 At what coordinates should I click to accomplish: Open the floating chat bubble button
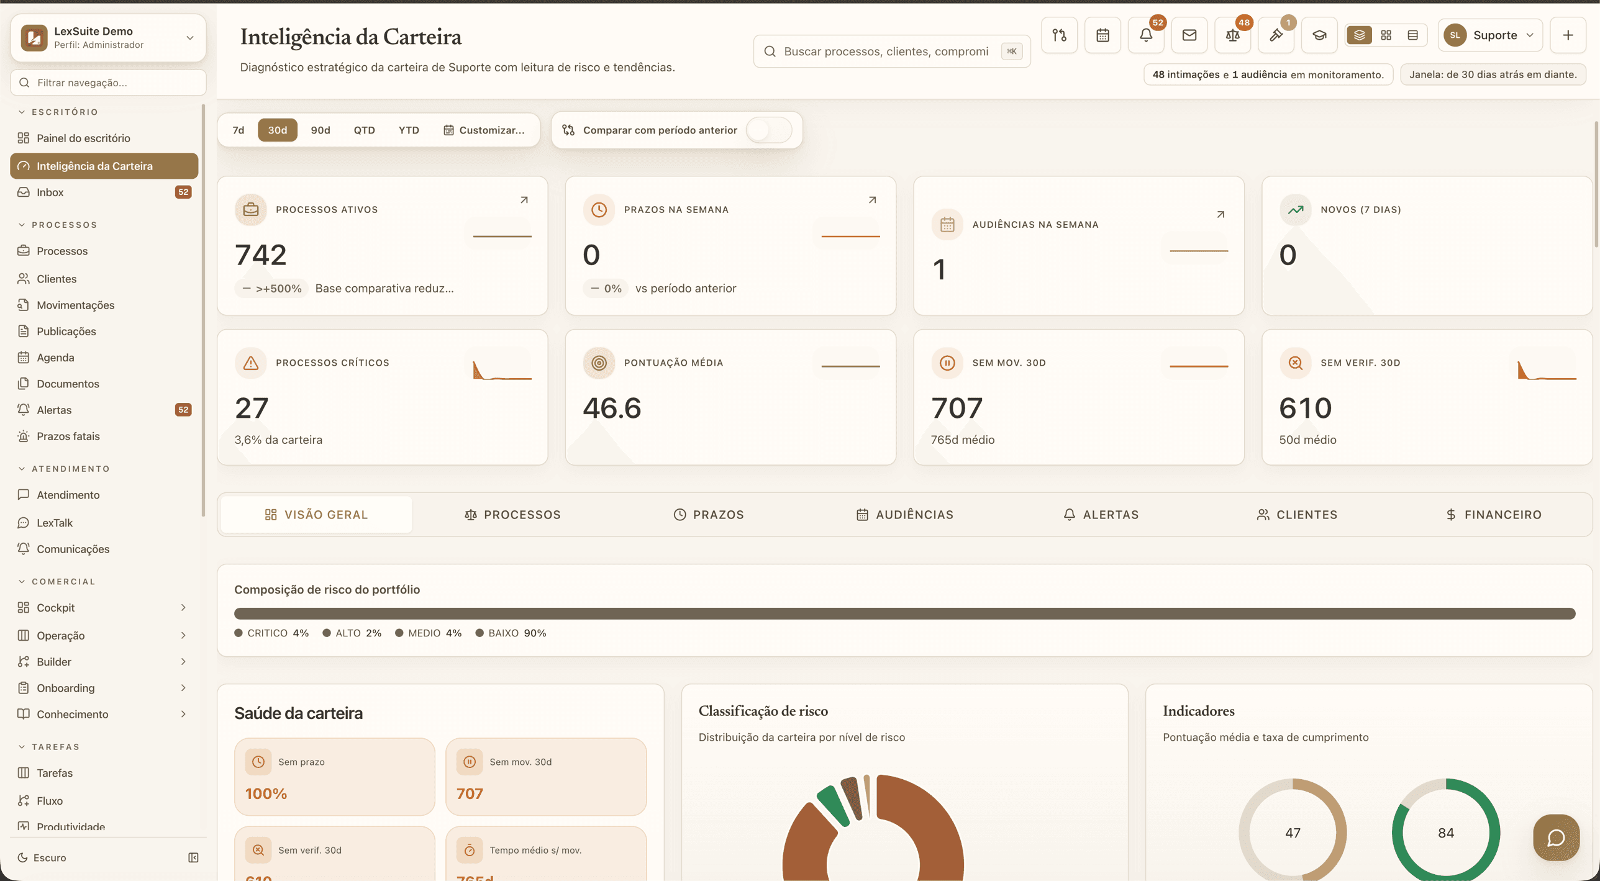(1556, 838)
